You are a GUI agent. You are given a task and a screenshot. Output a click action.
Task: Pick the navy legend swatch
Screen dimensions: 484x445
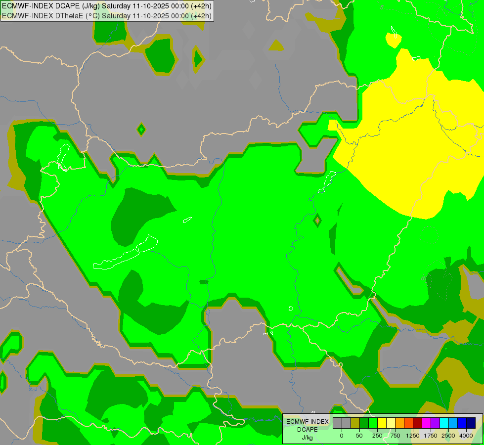click(471, 423)
